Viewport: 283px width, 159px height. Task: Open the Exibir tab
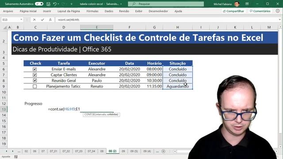coord(138,11)
